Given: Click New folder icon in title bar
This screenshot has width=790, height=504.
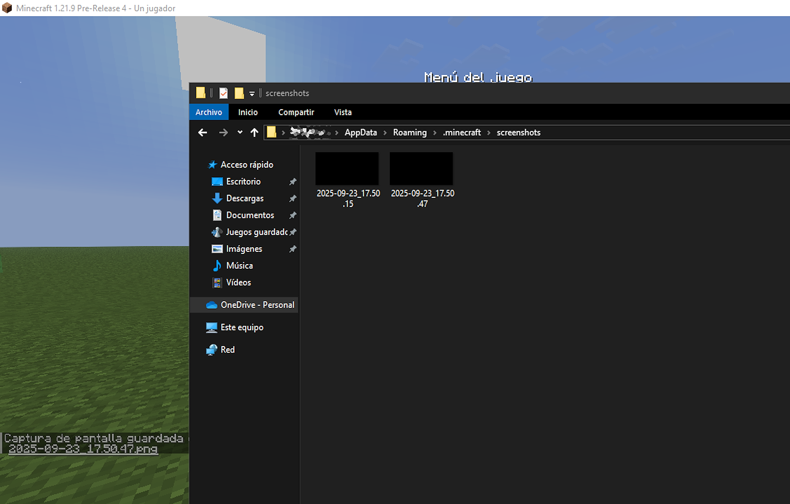Looking at the screenshot, I should tap(239, 93).
